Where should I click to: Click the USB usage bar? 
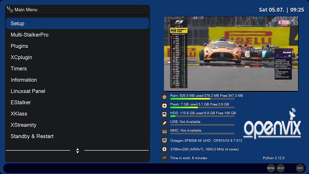point(202,125)
